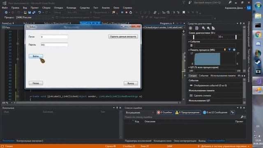Collapse the События section in diagnostics
Image resolution: width=263 pixels, height=148 pixels.
(189, 42)
